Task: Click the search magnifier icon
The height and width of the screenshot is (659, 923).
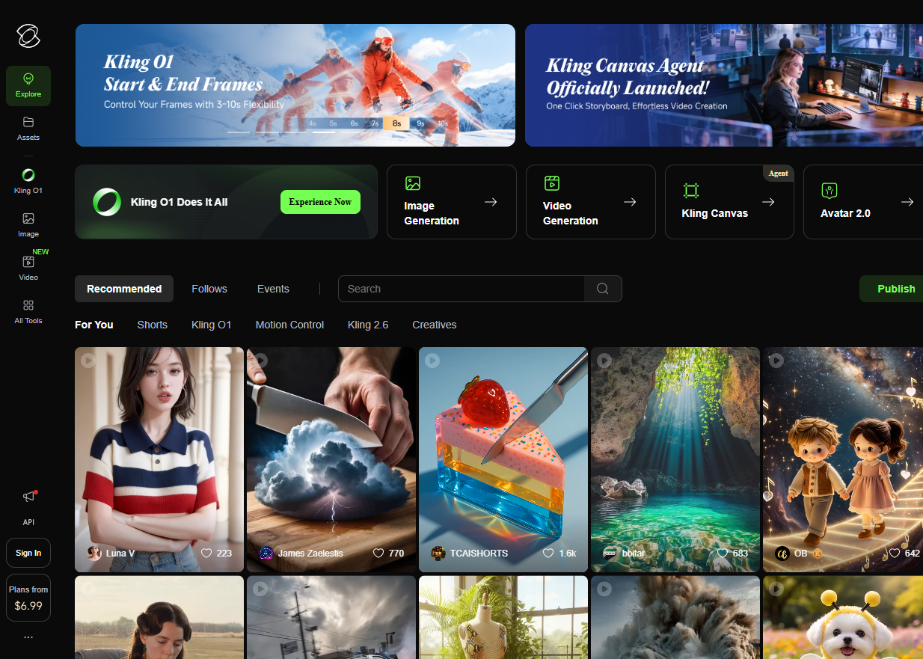Action: tap(602, 289)
